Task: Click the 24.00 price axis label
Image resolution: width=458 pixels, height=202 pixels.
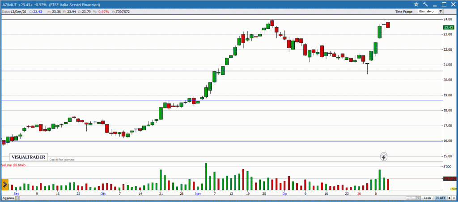Action: (x=448, y=19)
